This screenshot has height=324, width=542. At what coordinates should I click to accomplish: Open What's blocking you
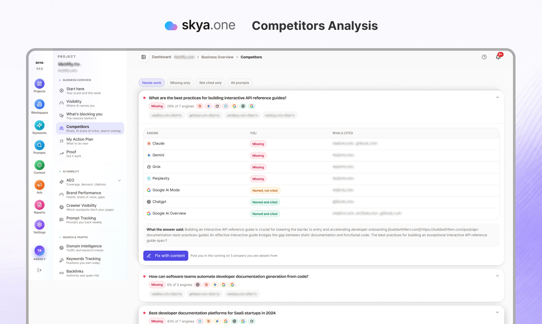point(90,116)
